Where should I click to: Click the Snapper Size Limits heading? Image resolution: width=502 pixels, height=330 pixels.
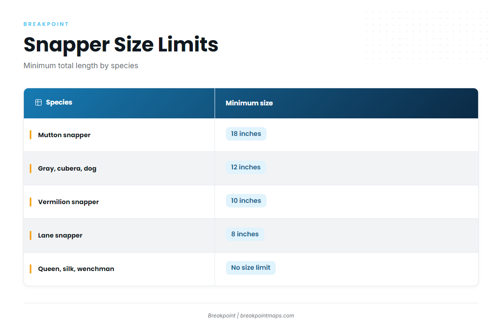pyautogui.click(x=121, y=44)
